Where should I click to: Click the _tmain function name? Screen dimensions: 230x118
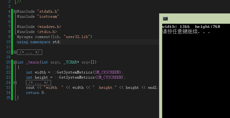tap(33, 62)
